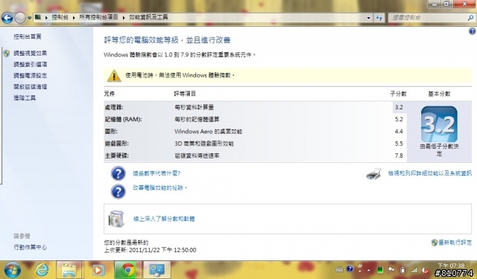
Task: Click the 子分數 column header
Action: coord(398,94)
